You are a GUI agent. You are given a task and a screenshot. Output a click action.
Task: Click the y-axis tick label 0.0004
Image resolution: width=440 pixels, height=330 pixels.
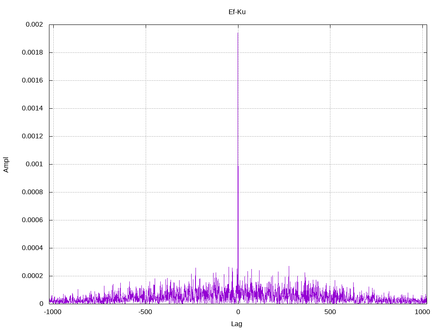33,248
